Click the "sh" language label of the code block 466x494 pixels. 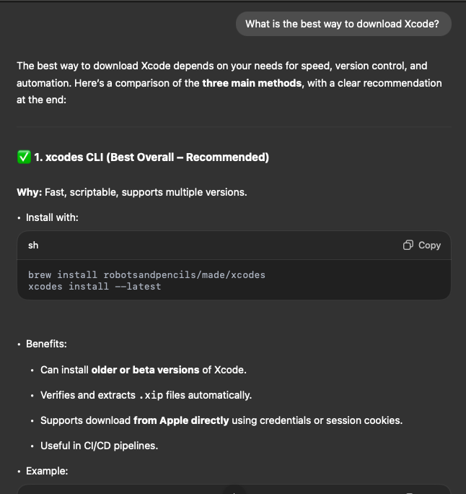tap(33, 245)
